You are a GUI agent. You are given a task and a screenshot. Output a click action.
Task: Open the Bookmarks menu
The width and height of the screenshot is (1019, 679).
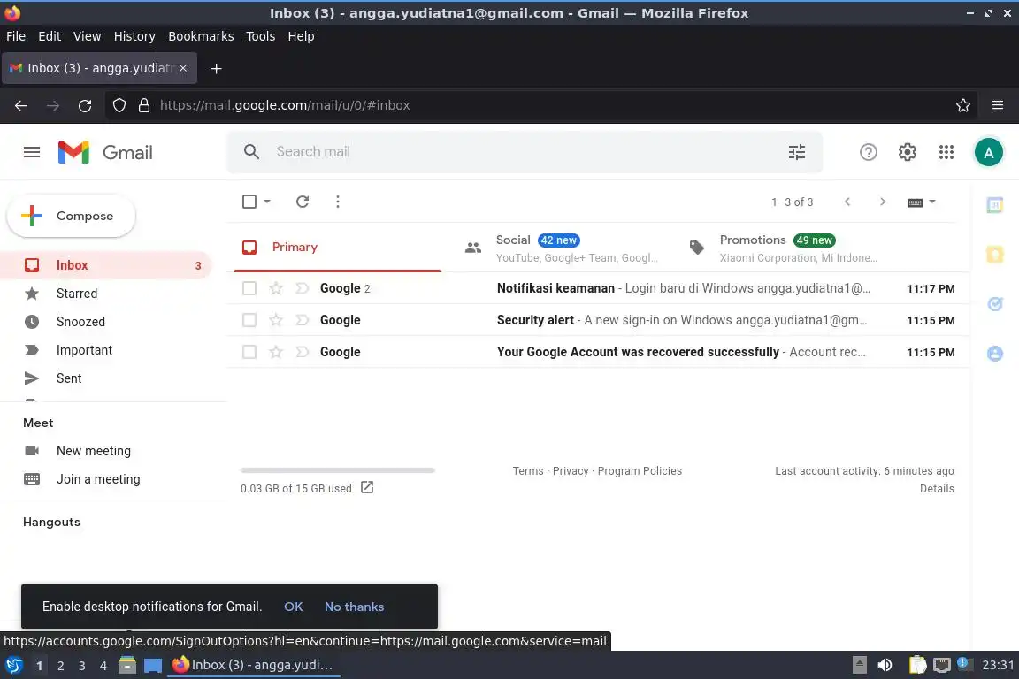[201, 36]
